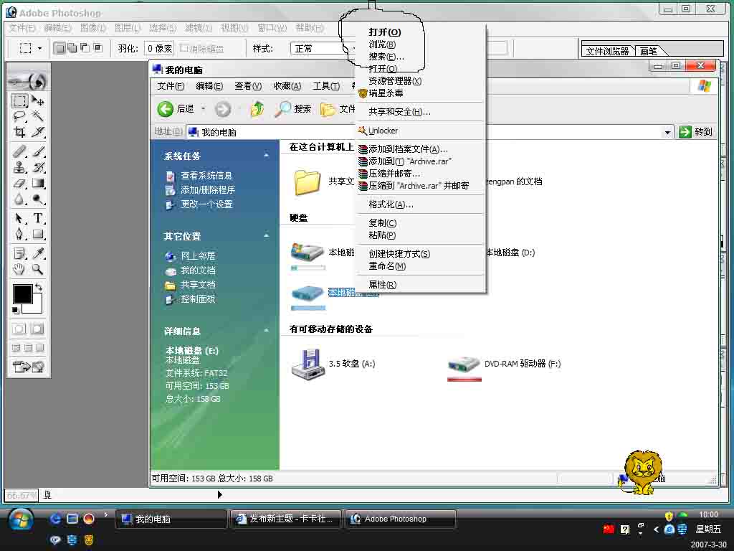Screen dimensions: 734x551
Task: Click the 羽化 feather pixel input field
Action: 158,48
